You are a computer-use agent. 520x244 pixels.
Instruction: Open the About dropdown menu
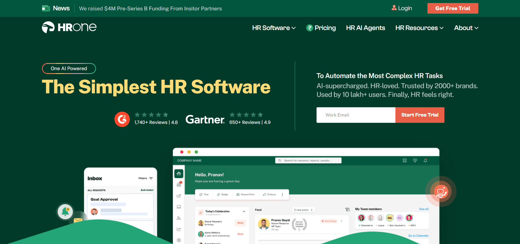[x=466, y=28]
